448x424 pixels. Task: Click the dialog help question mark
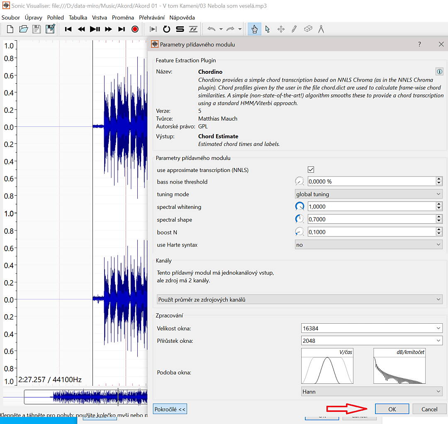pos(419,44)
